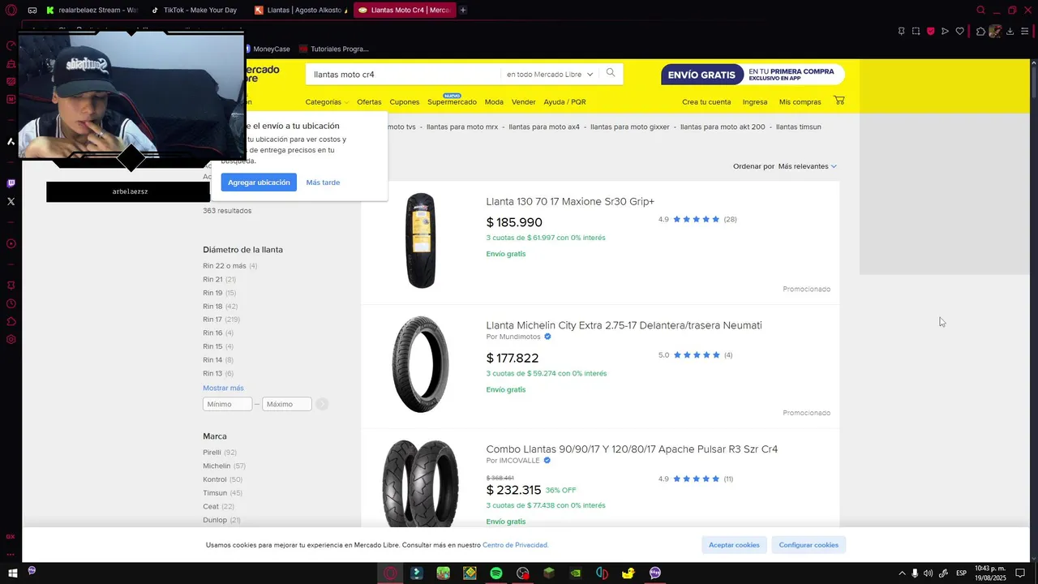Open the ad blocker shield icon

point(930,32)
